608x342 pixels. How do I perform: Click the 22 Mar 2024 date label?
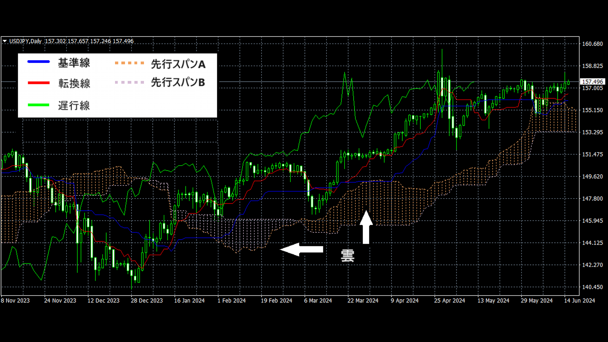(x=363, y=301)
